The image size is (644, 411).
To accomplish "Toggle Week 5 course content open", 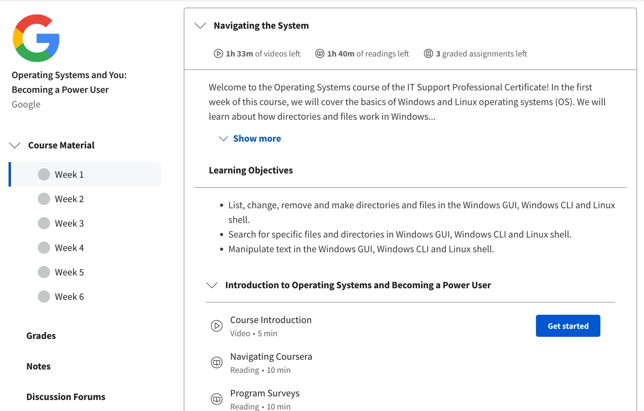I will pos(70,271).
